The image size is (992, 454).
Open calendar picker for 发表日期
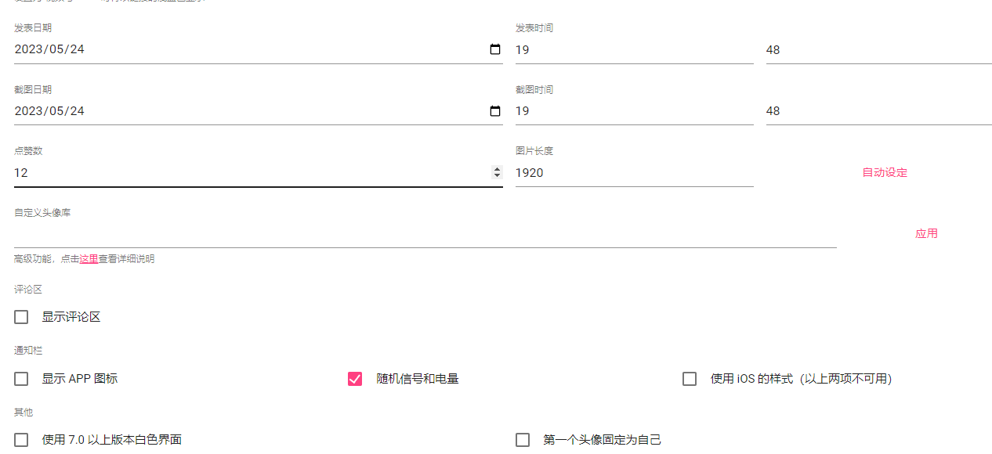coord(495,49)
